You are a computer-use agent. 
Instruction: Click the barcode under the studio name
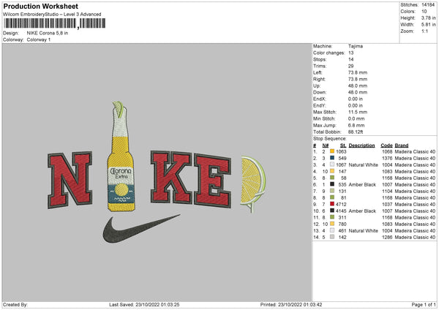[55, 23]
